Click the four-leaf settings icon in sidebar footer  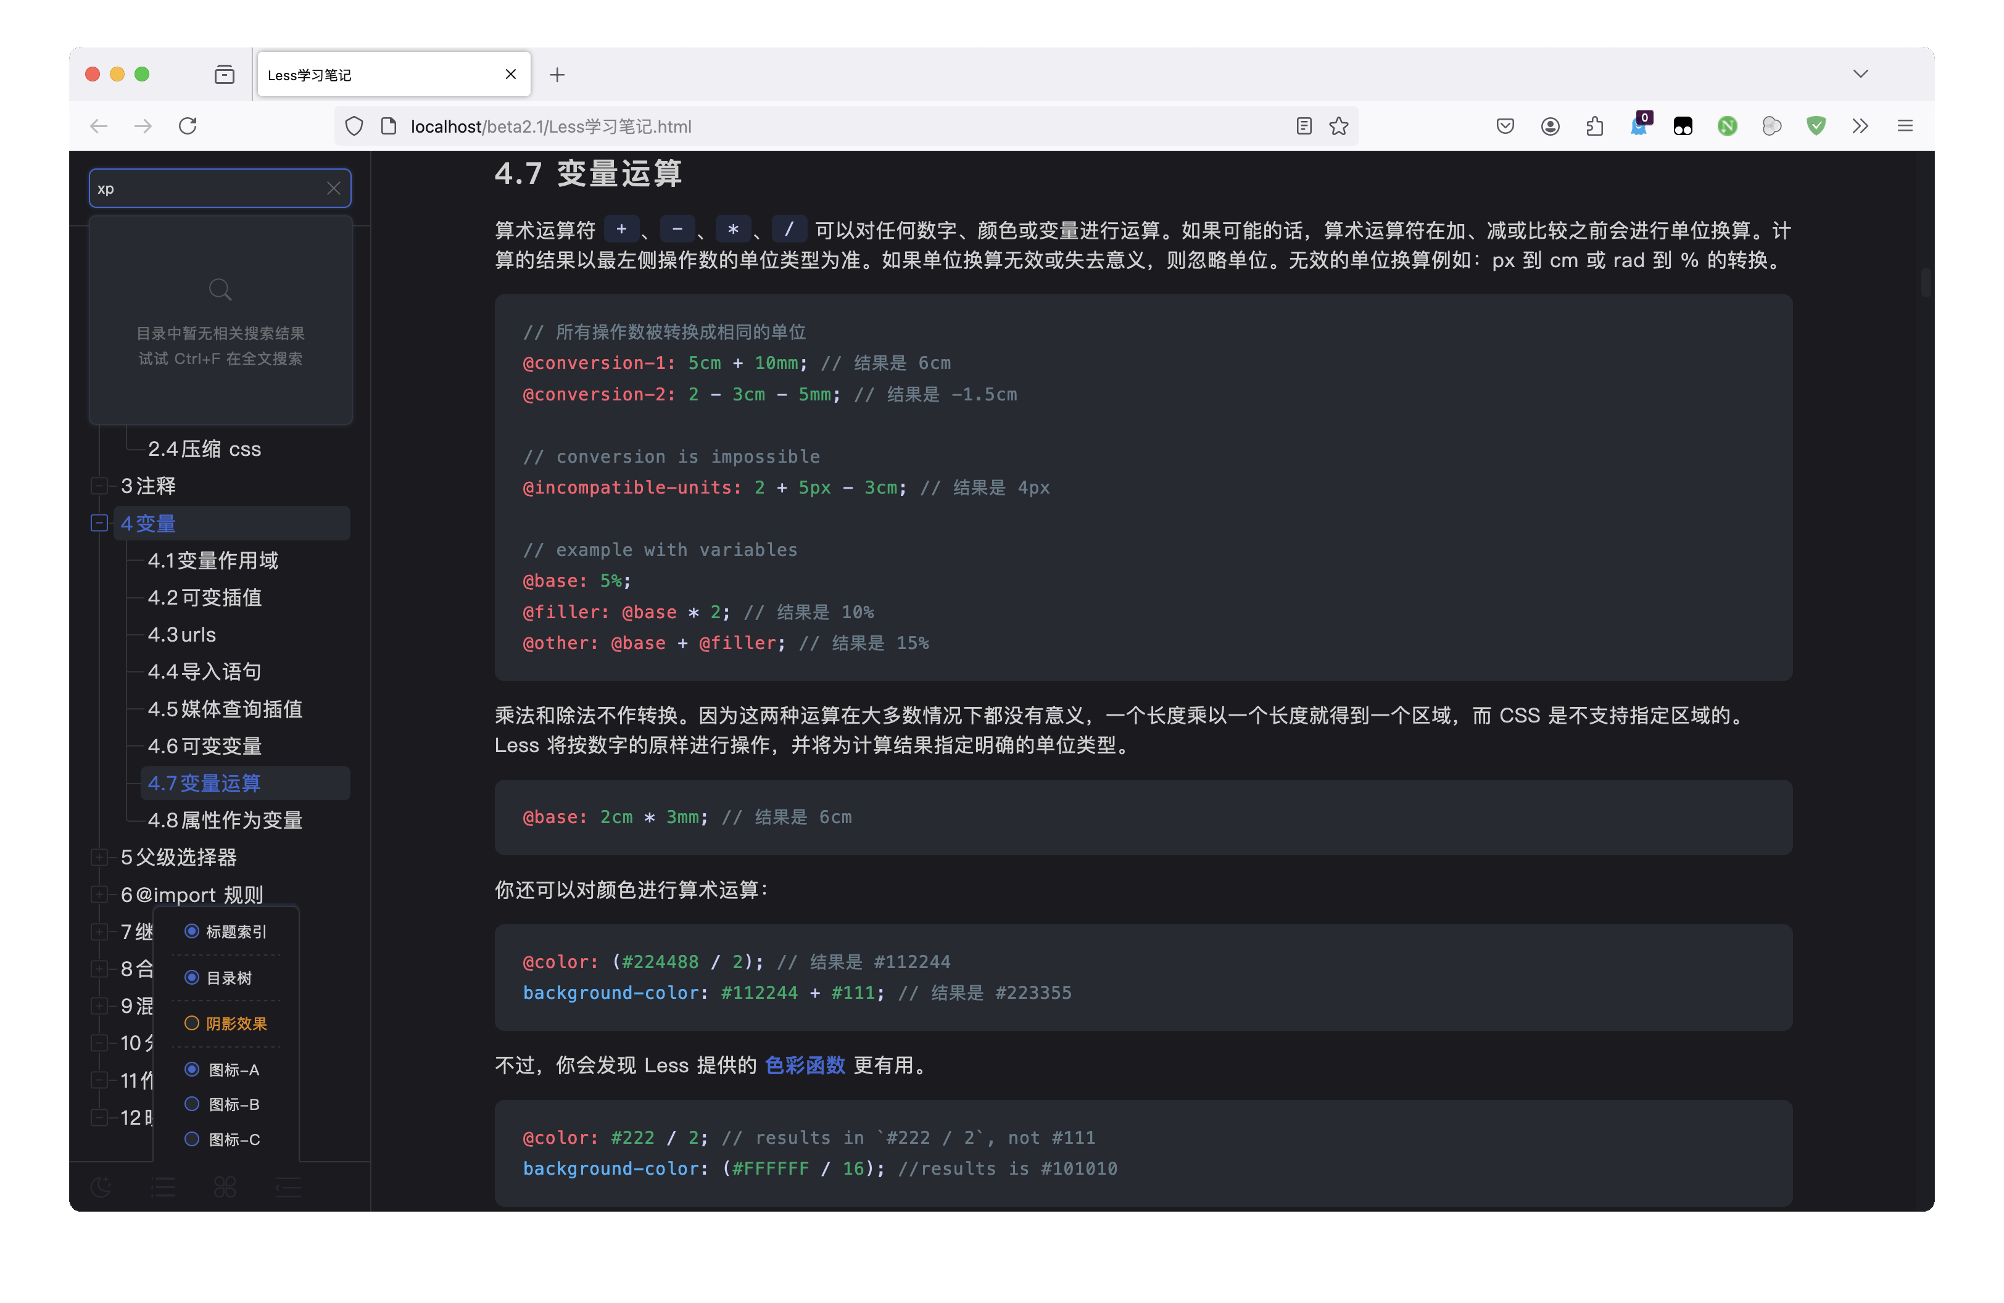tap(225, 1187)
